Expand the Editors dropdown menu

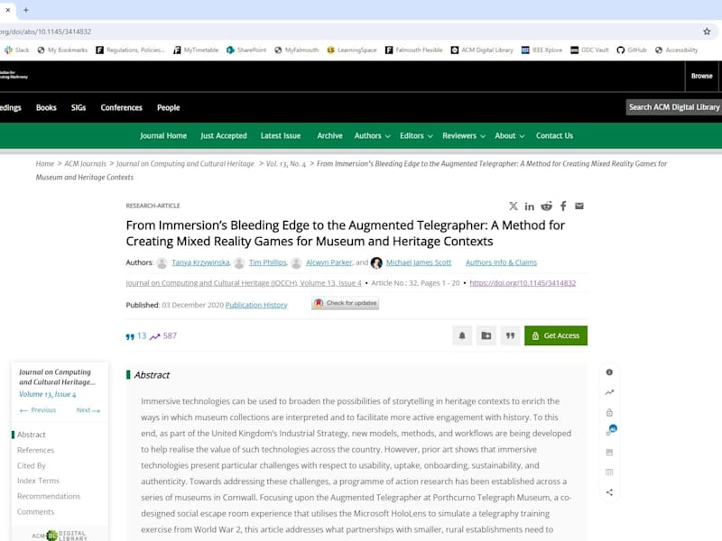(416, 136)
